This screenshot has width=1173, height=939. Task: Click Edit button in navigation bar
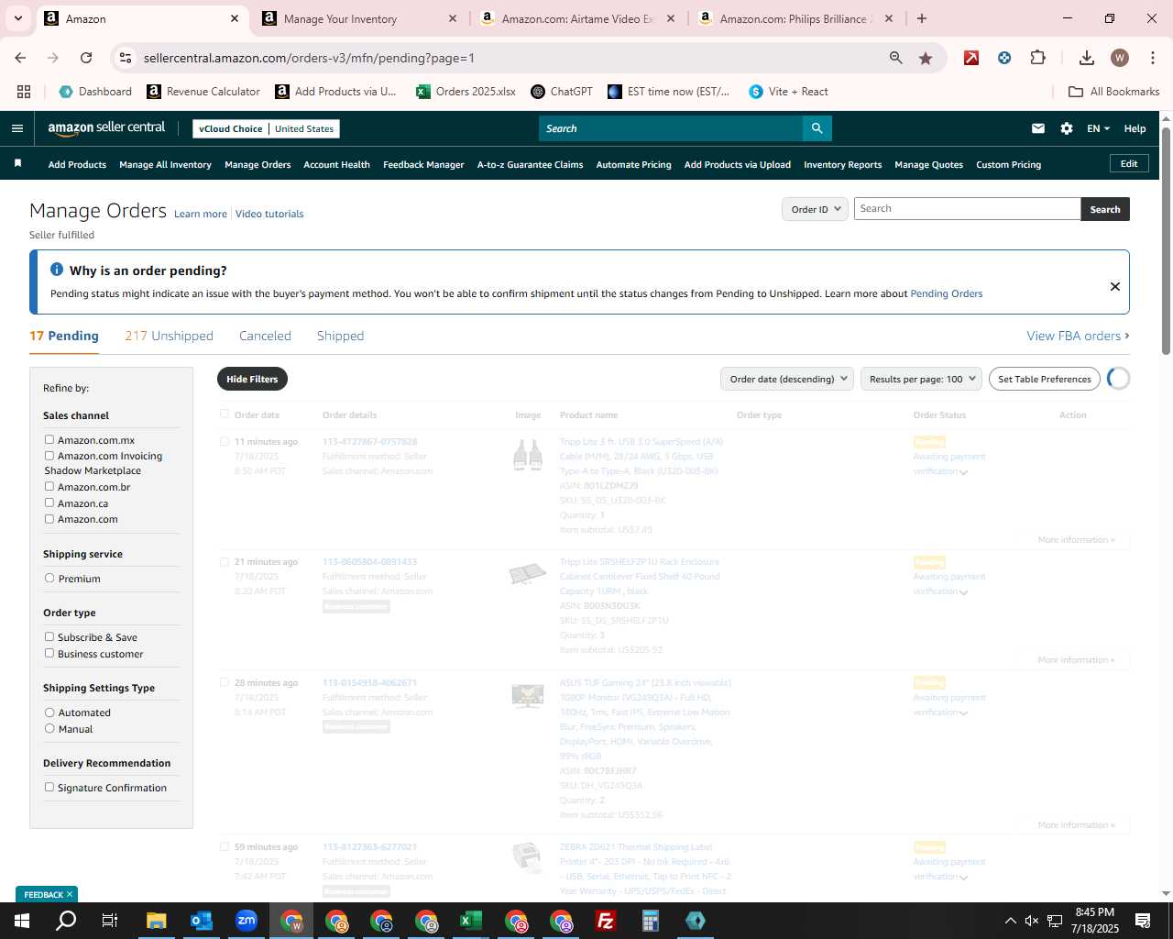click(1129, 163)
